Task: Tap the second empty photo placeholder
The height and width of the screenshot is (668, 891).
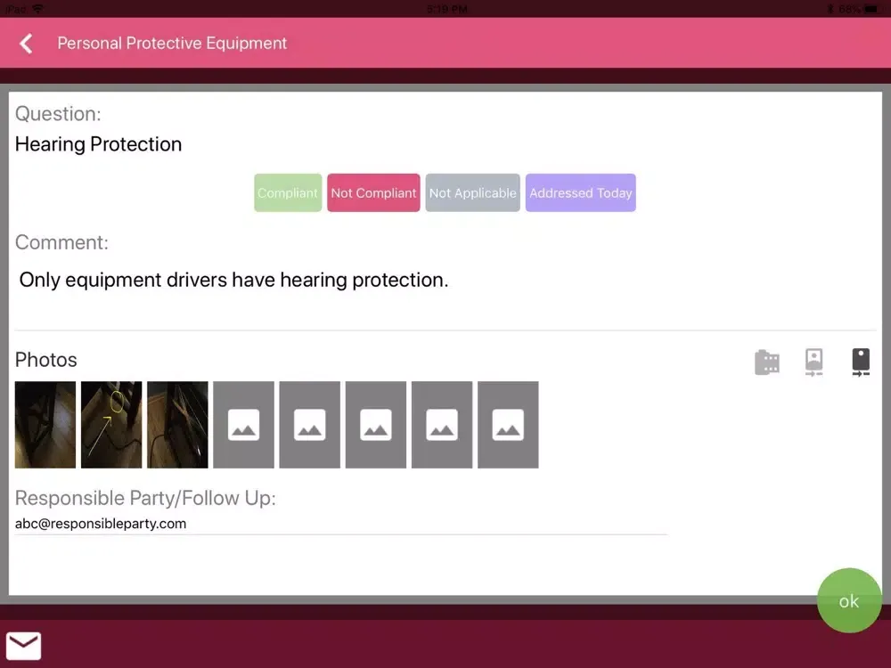Action: pyautogui.click(x=309, y=425)
